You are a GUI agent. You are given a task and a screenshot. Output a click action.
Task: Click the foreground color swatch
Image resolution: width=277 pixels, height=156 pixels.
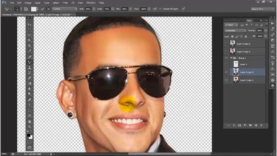pos(29,135)
